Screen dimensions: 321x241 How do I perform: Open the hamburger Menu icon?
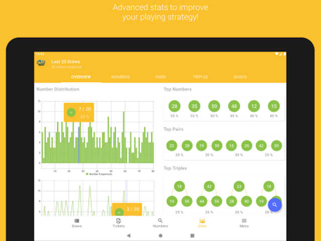244,220
